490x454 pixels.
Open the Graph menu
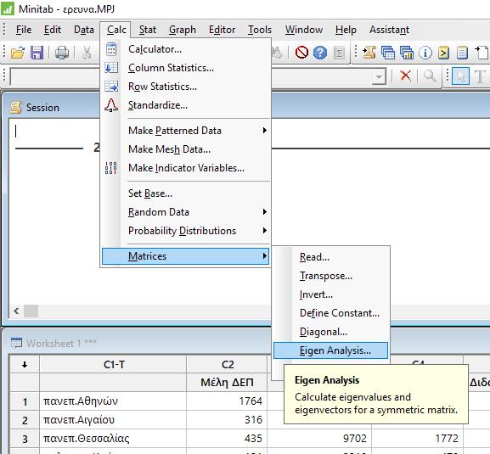[x=183, y=30]
